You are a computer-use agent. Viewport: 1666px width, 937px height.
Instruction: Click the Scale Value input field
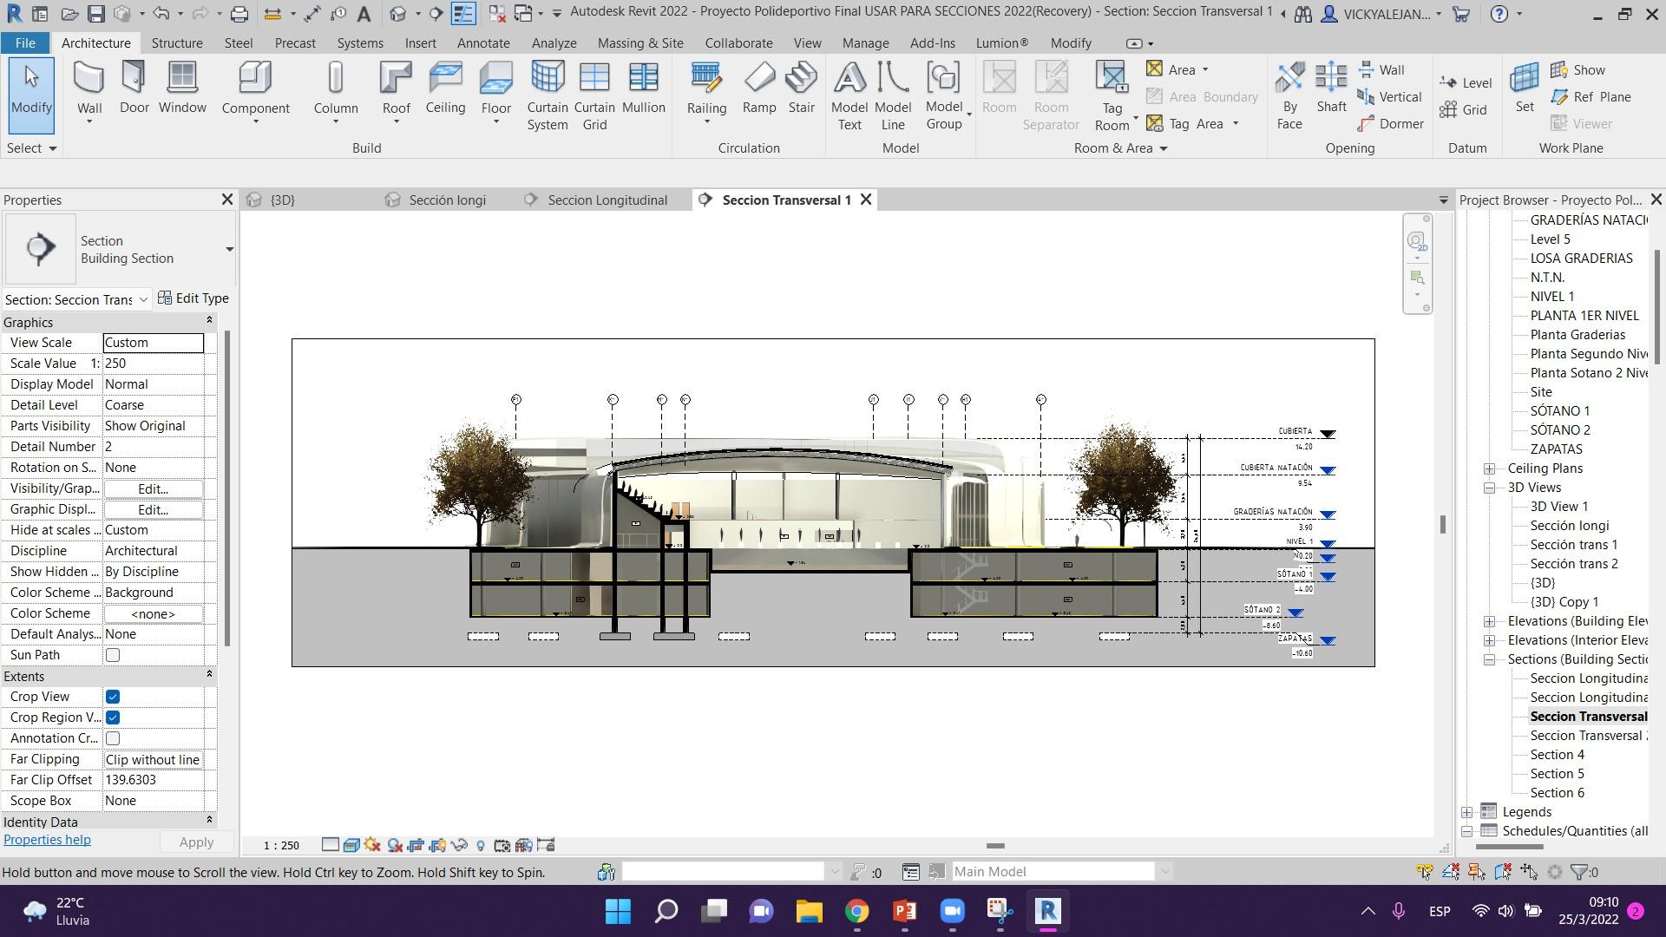153,364
